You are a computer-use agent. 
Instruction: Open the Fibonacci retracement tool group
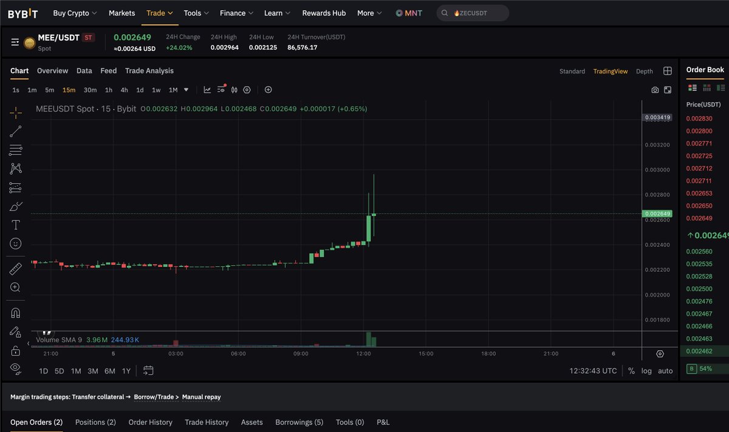16,150
